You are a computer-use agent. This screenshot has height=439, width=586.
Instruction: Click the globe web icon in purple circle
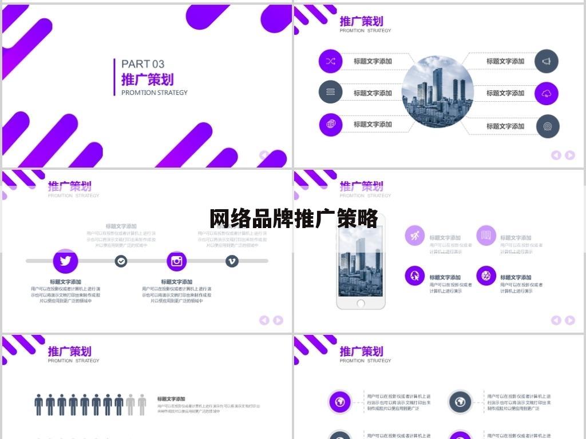click(x=330, y=124)
